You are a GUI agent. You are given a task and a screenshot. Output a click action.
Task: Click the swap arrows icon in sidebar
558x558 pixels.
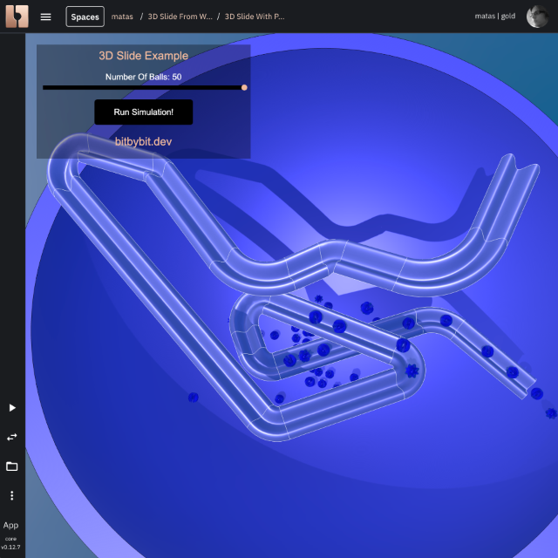pos(12,437)
